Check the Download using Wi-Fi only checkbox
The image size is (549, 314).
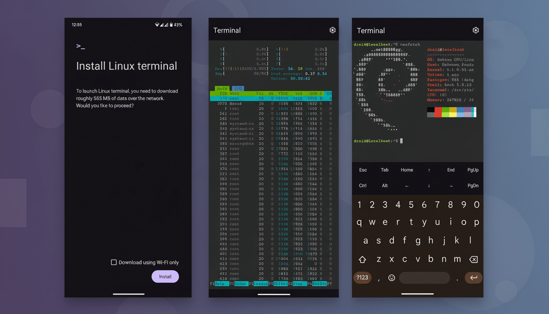point(114,262)
